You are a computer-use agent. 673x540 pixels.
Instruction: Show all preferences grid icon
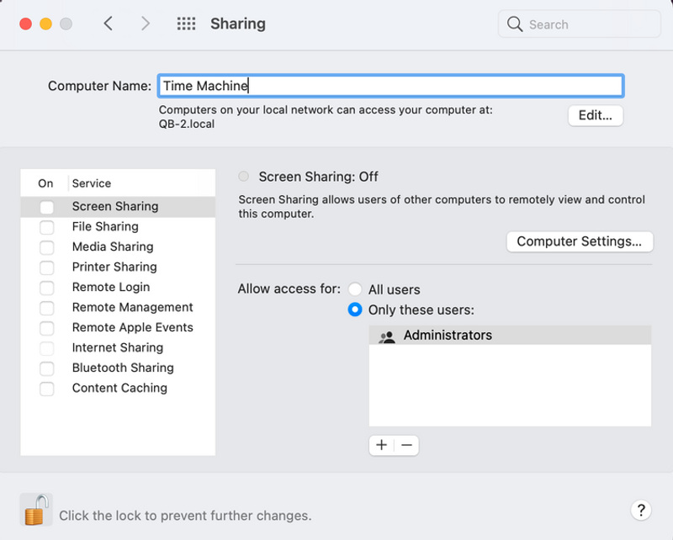click(186, 24)
